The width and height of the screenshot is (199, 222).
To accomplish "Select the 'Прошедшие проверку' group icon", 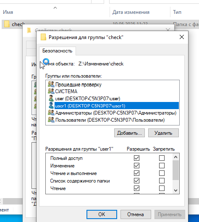I will pos(51,84).
